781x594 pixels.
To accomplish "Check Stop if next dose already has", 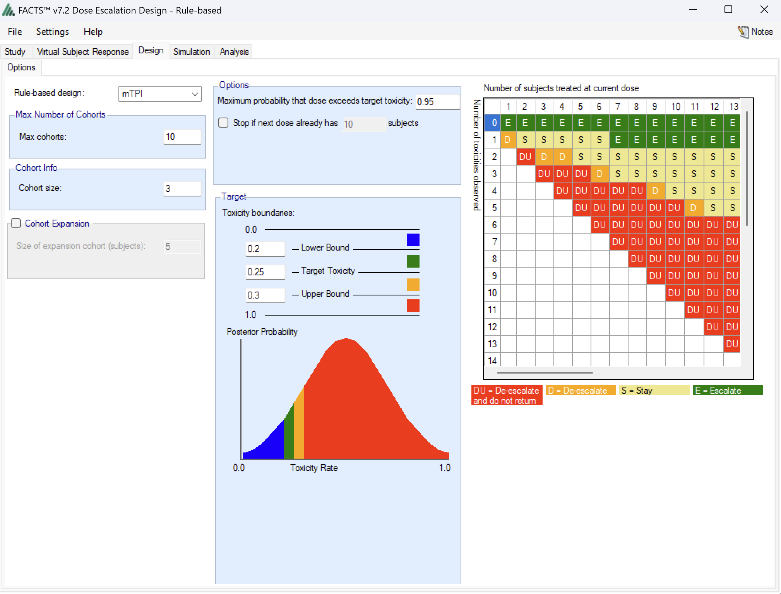I will point(223,123).
